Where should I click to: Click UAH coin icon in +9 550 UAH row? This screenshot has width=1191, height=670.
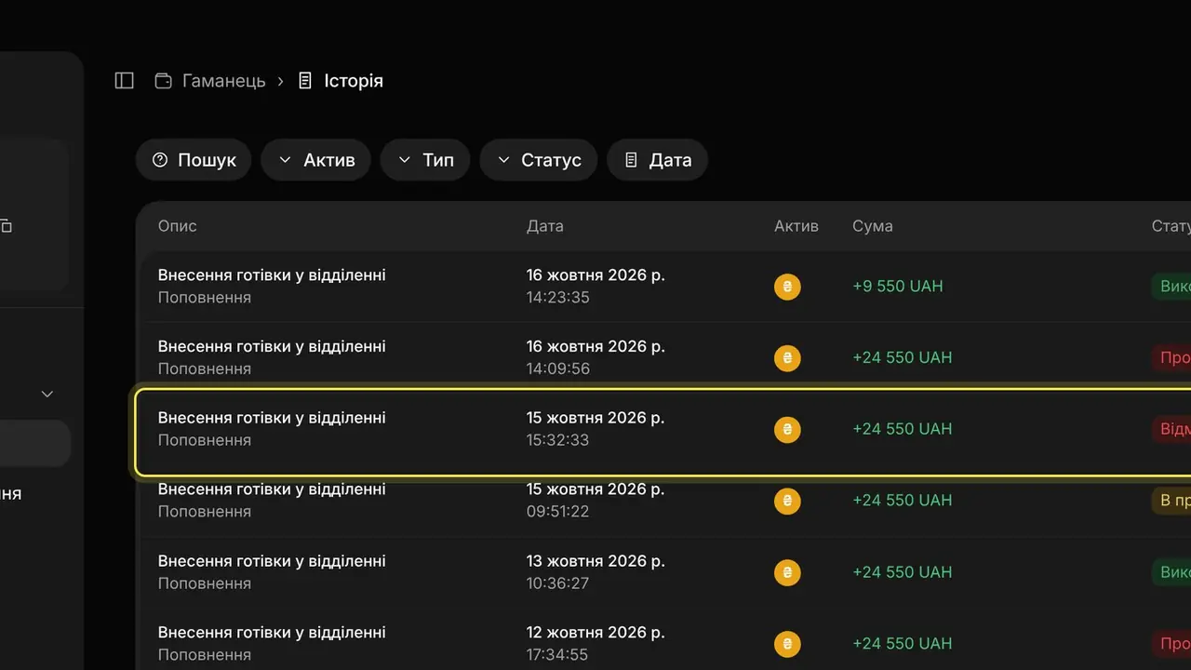click(787, 287)
